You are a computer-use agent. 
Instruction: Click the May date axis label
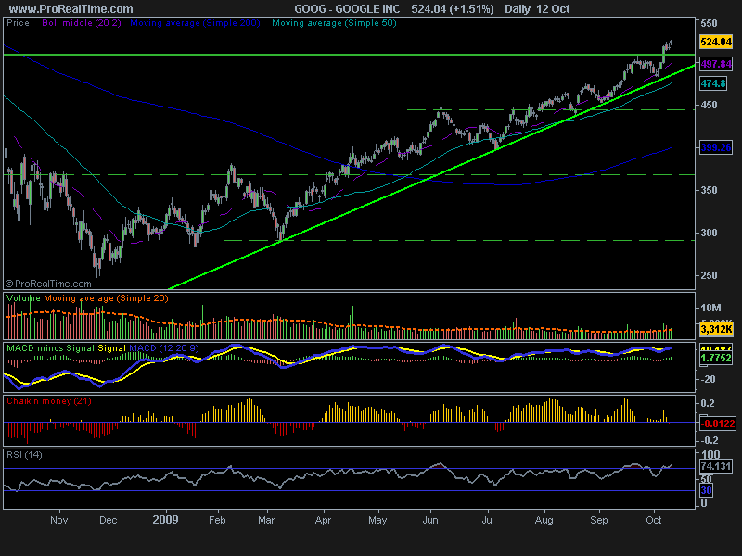(x=377, y=520)
